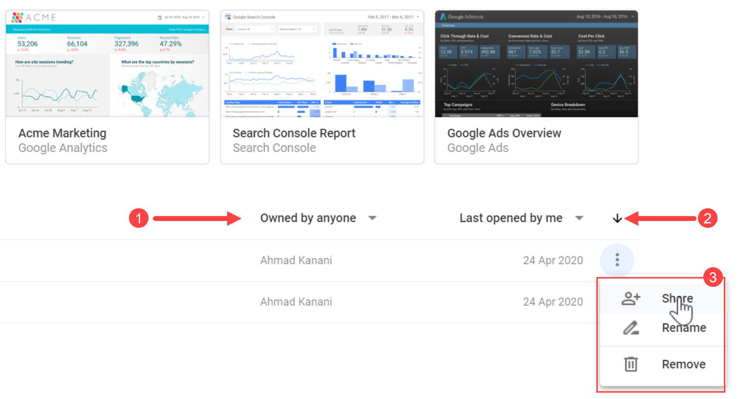The height and width of the screenshot is (399, 739).
Task: Open the Google Ads Overview template thumbnail
Action: pos(536,64)
